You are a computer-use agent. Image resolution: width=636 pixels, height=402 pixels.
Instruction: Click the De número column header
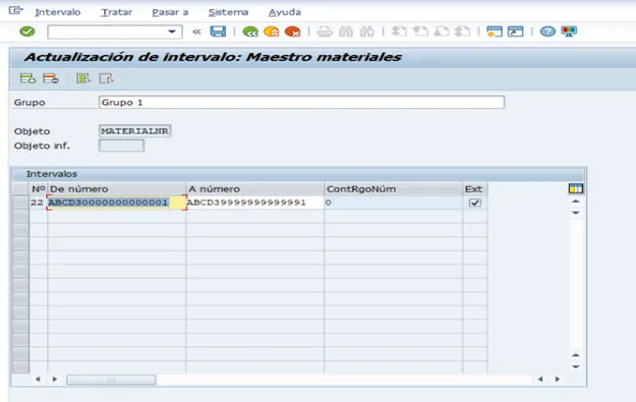(x=117, y=189)
